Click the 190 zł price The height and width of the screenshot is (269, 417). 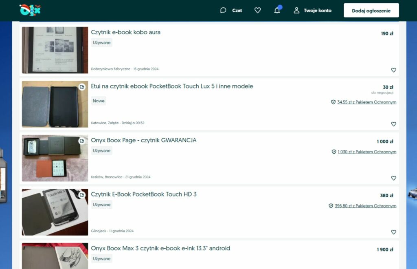[387, 33]
